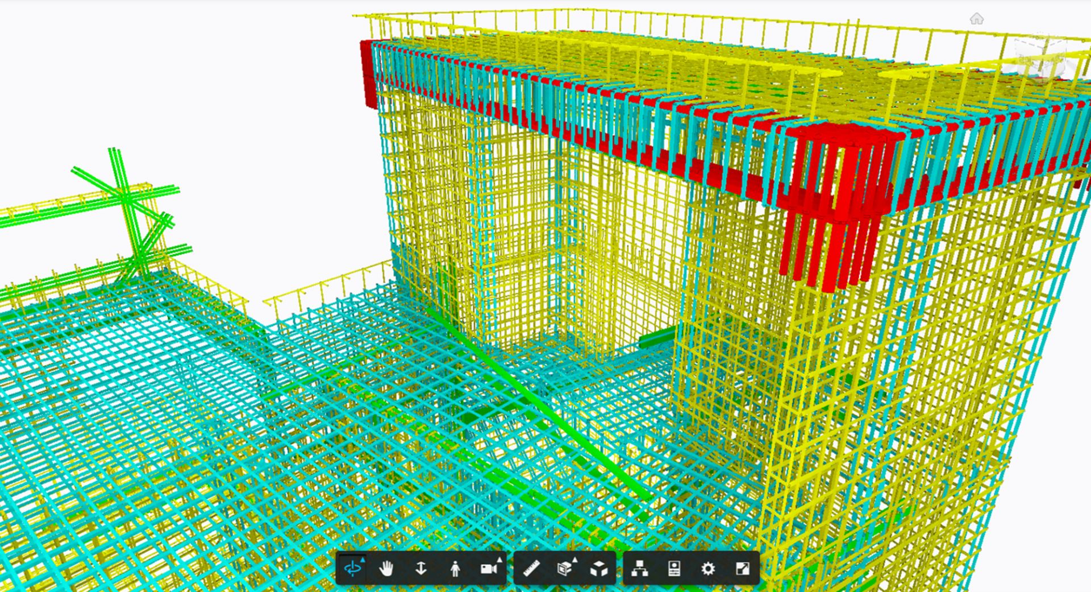Screen dimensions: 1091x592
Task: Open viewer Settings gear
Action: coord(708,568)
